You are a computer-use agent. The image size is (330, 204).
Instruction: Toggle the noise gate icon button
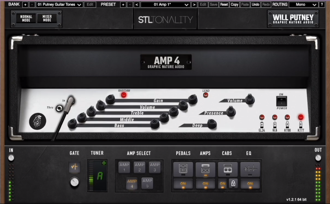[x=74, y=167]
